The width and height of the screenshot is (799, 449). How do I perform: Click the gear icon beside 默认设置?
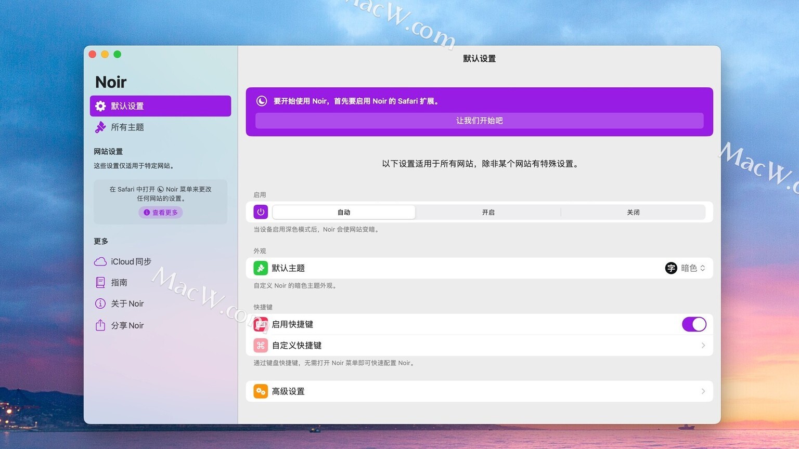100,106
